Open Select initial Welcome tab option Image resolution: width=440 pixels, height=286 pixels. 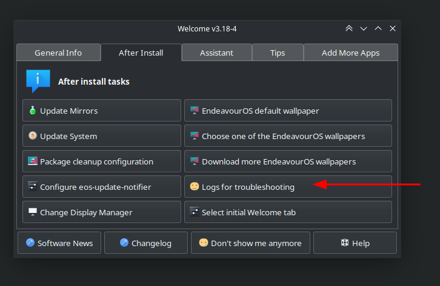pyautogui.click(x=288, y=212)
